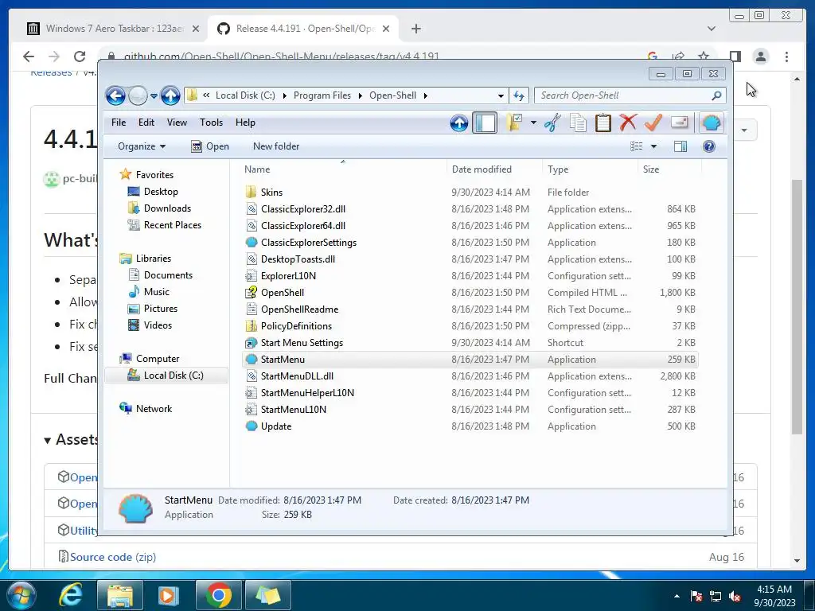Sort by the Name column header
This screenshot has height=611, width=815.
(343, 169)
